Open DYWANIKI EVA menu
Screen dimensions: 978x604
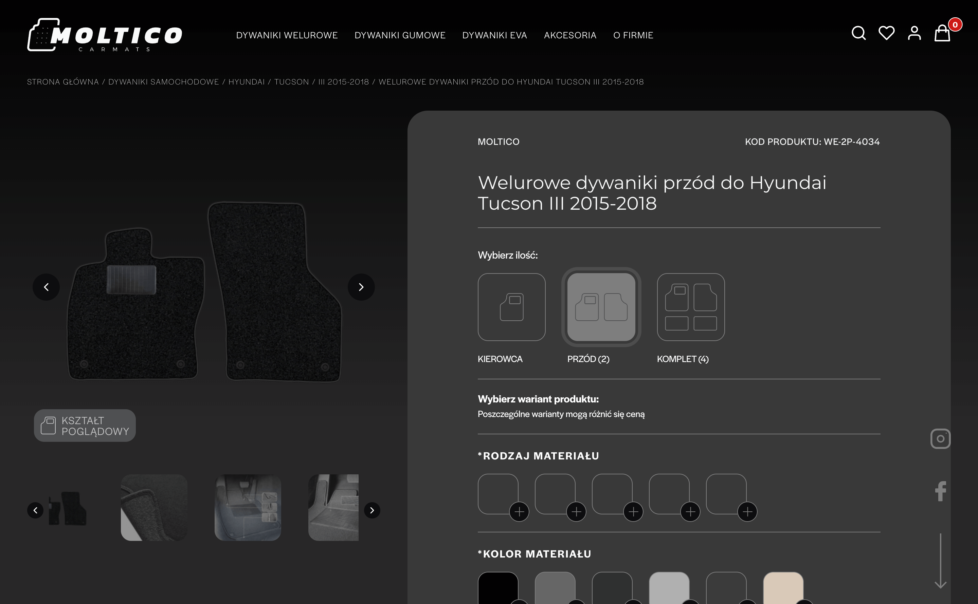coord(494,35)
